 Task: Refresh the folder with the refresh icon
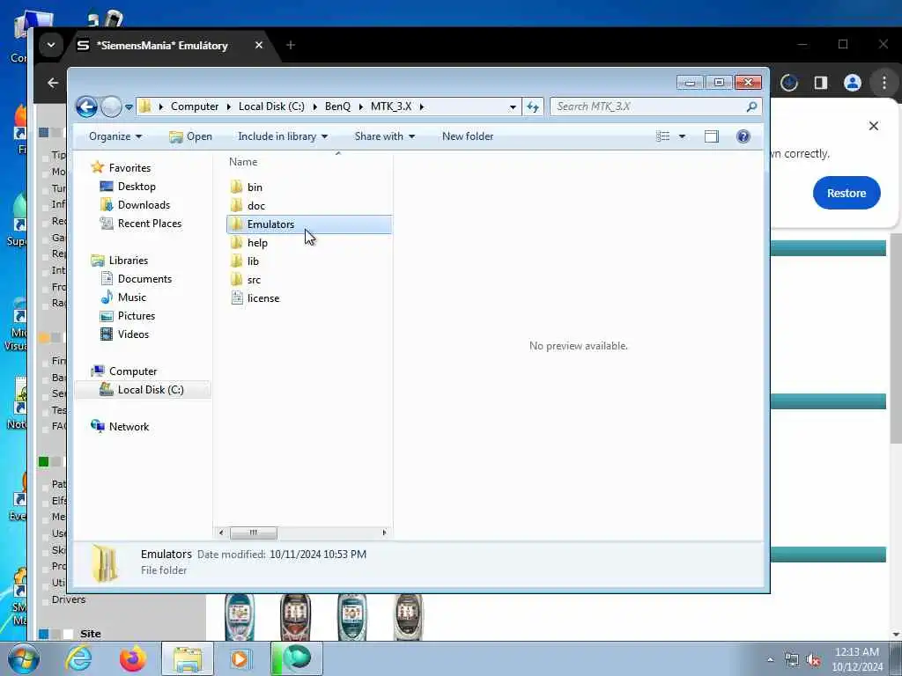tap(533, 107)
